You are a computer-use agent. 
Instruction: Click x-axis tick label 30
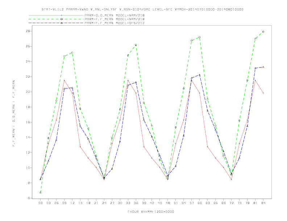120,203
